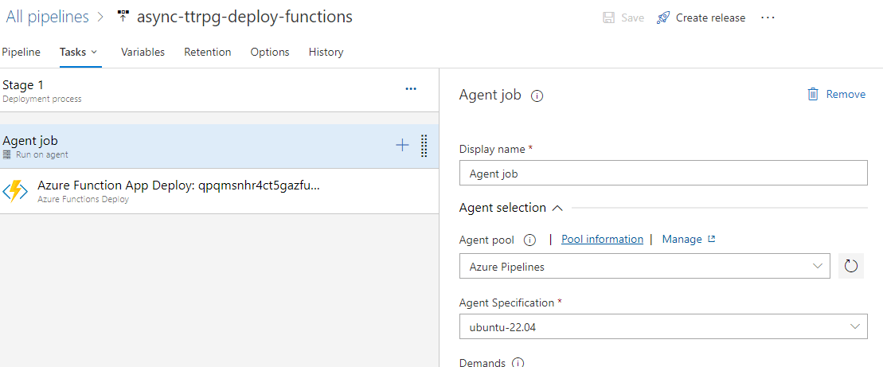The width and height of the screenshot is (883, 367).
Task: Go back to All pipelines
Action: tap(47, 17)
